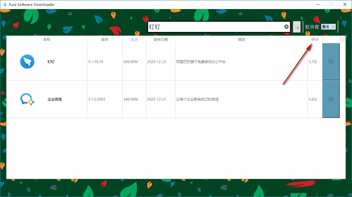The width and height of the screenshot is (352, 197).
Task: Click the 版本 column header
Action: [105, 39]
